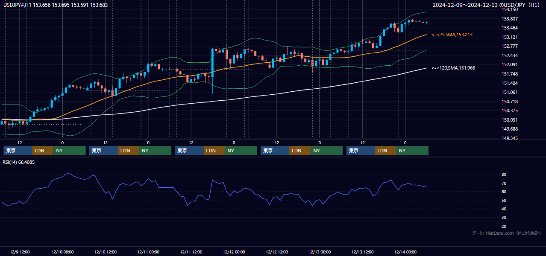The width and height of the screenshot is (546, 256).
Task: Click price axis value 153.464
Action: [x=510, y=28]
